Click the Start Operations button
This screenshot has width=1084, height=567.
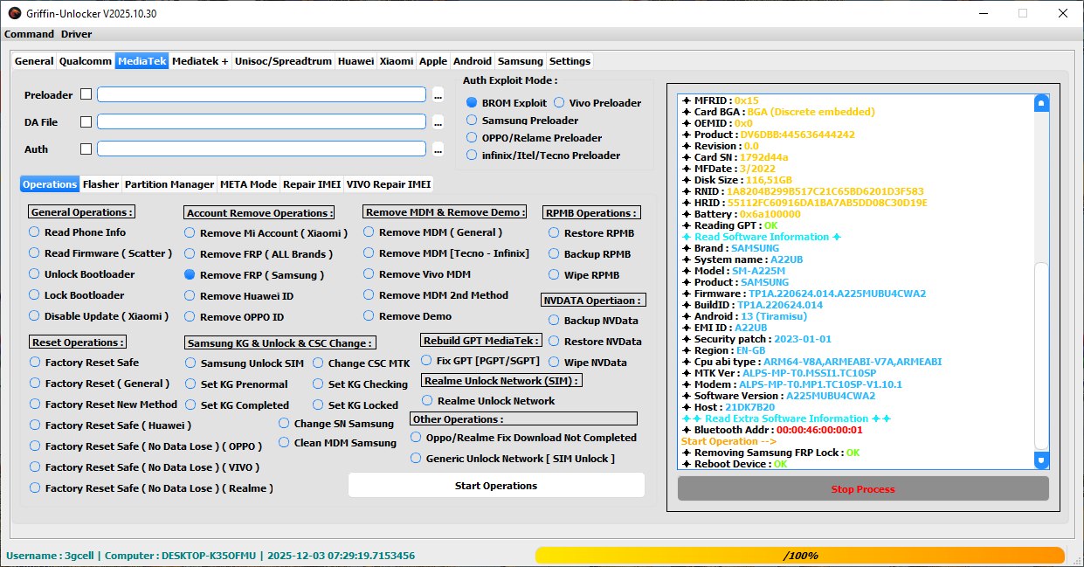pyautogui.click(x=496, y=486)
